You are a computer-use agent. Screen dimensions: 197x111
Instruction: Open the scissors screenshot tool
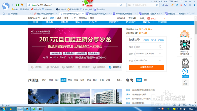pos(167,5)
